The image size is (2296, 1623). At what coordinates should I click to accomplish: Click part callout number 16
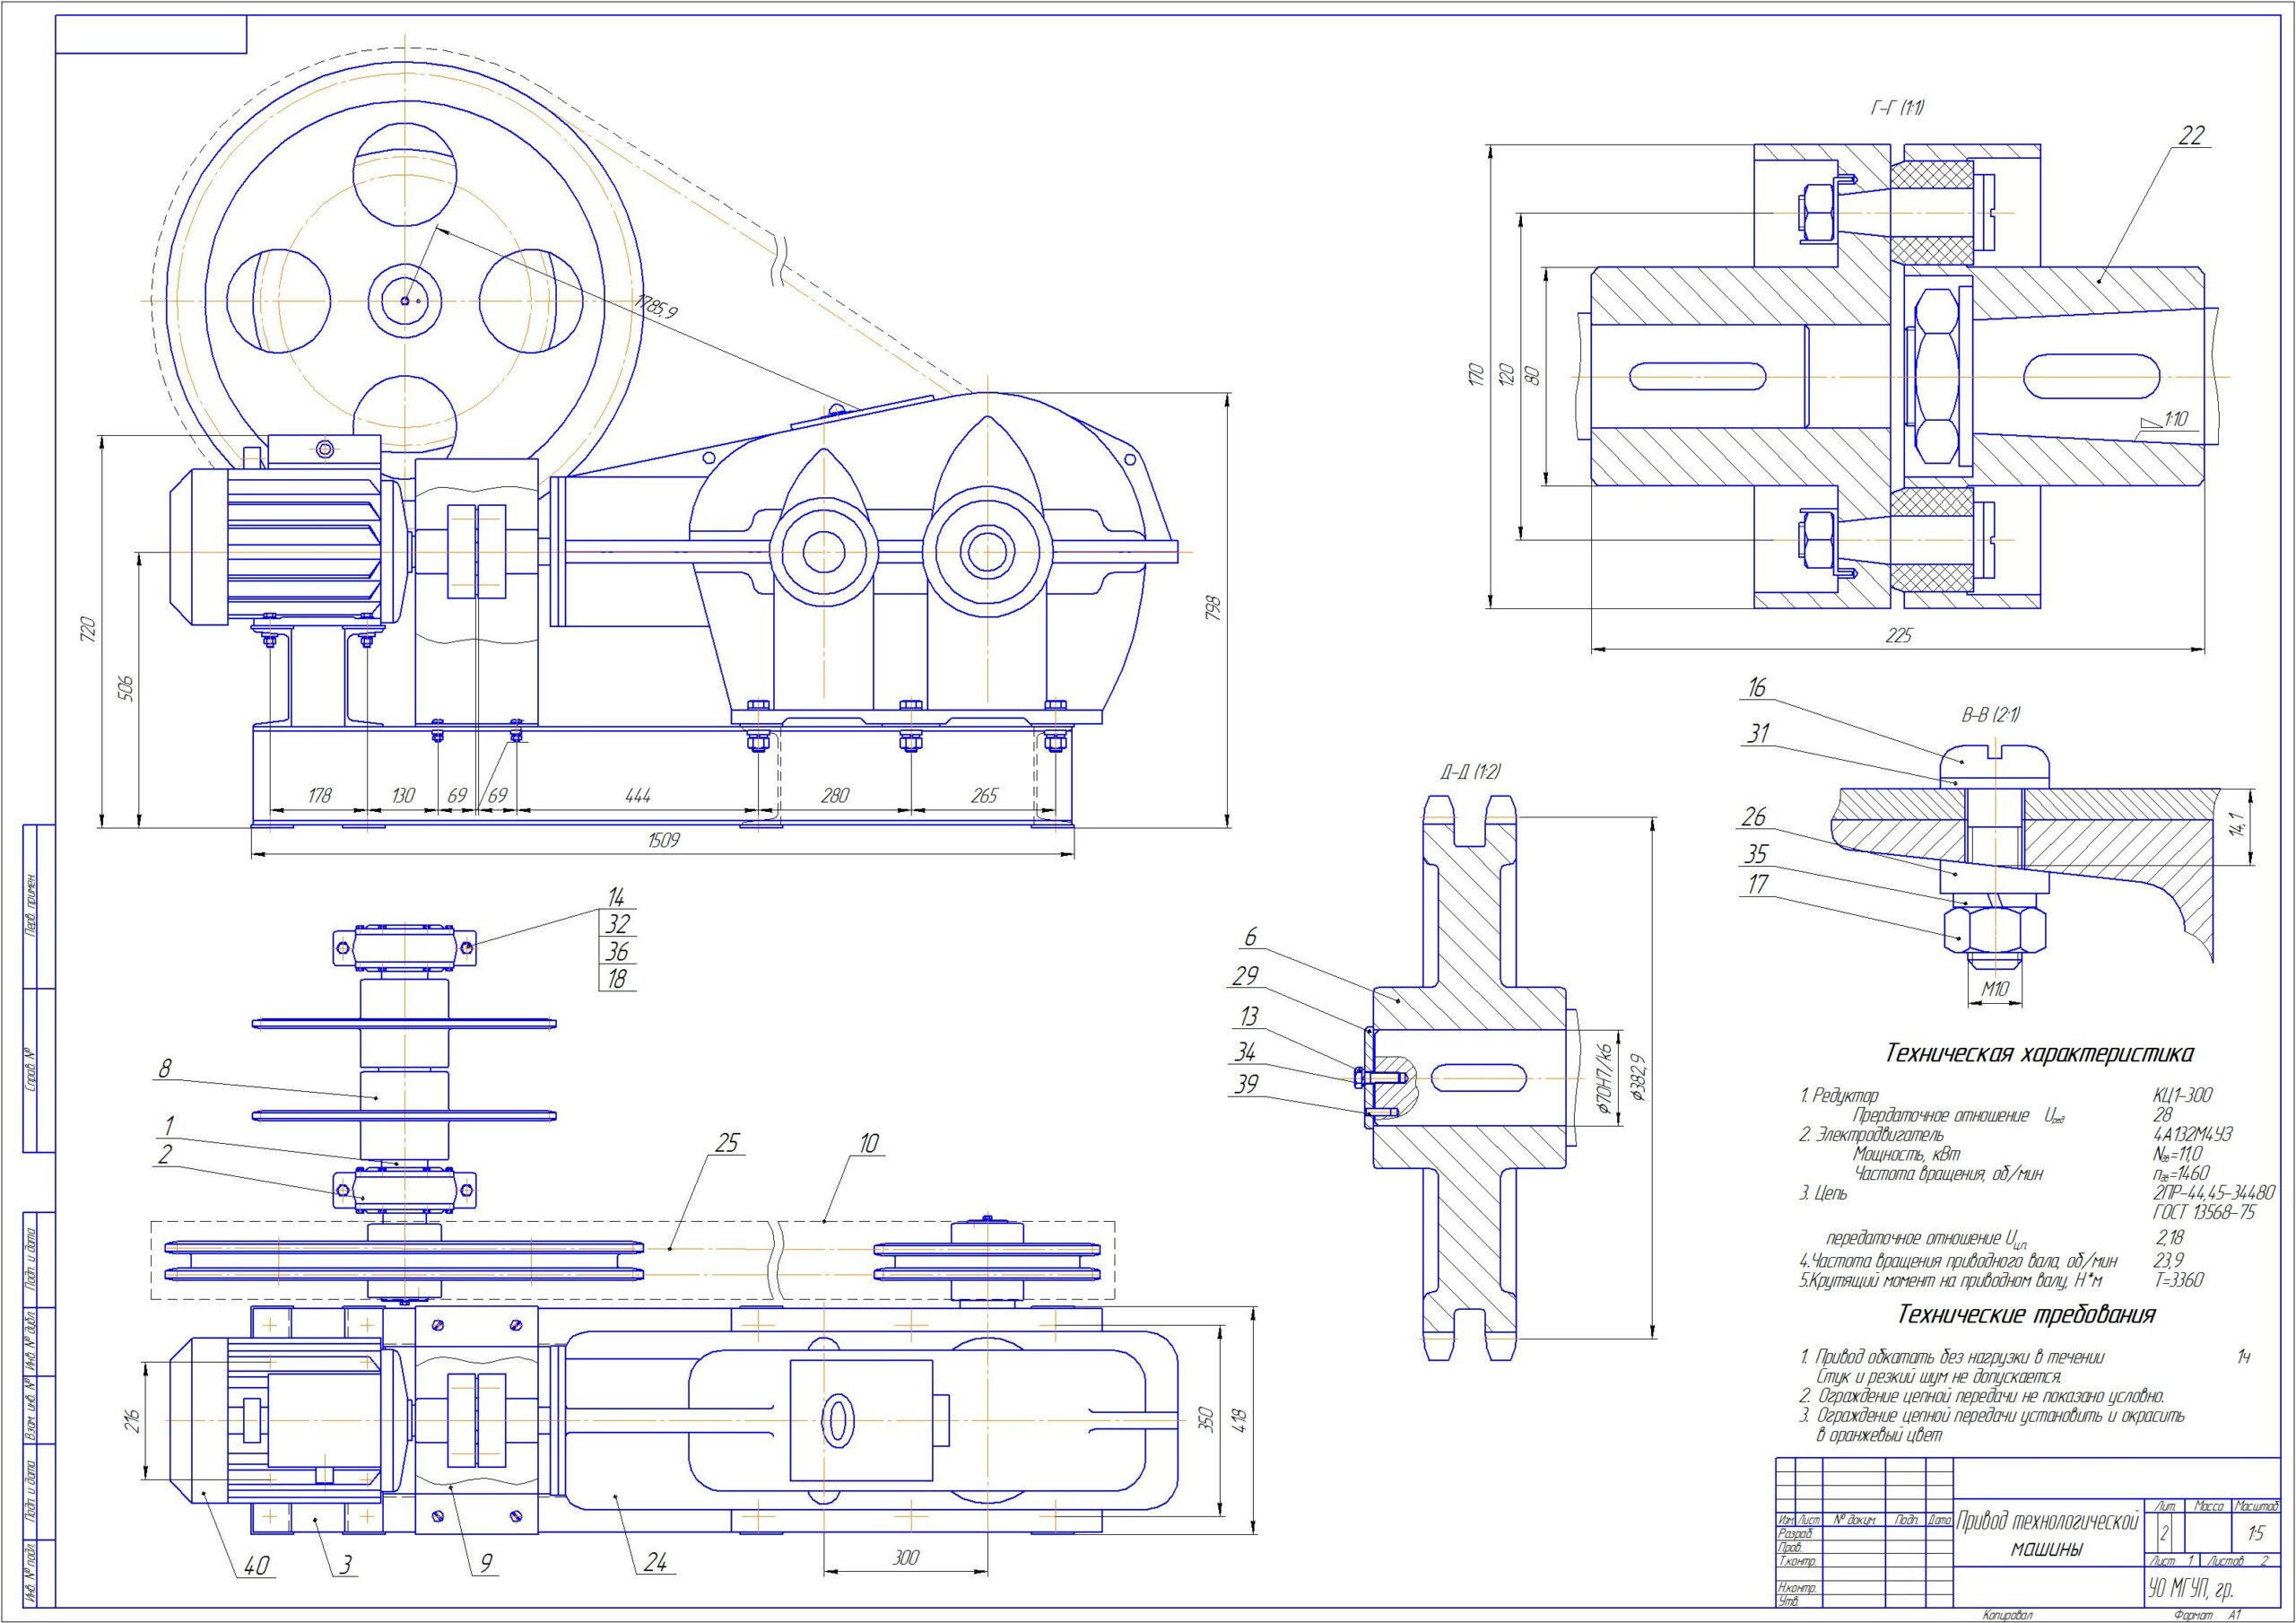[x=1758, y=688]
